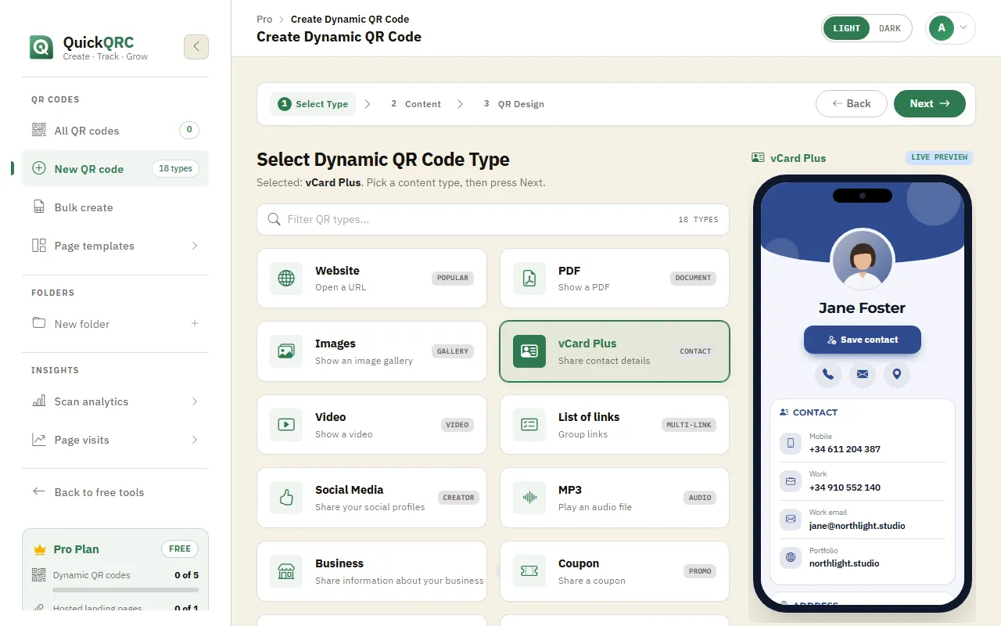Select the Business storefront icon

tap(286, 571)
